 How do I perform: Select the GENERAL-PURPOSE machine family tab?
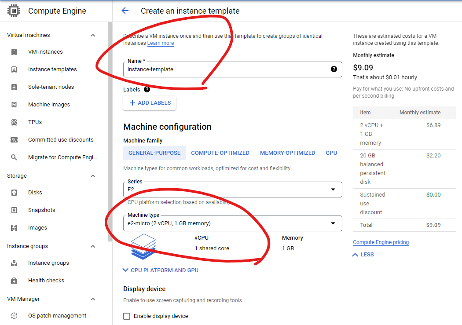[x=154, y=153]
